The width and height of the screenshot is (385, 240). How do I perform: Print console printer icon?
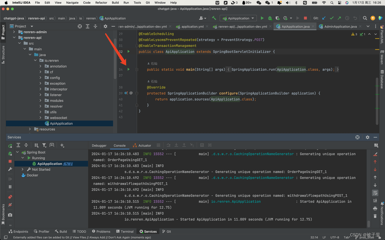click(x=375, y=208)
